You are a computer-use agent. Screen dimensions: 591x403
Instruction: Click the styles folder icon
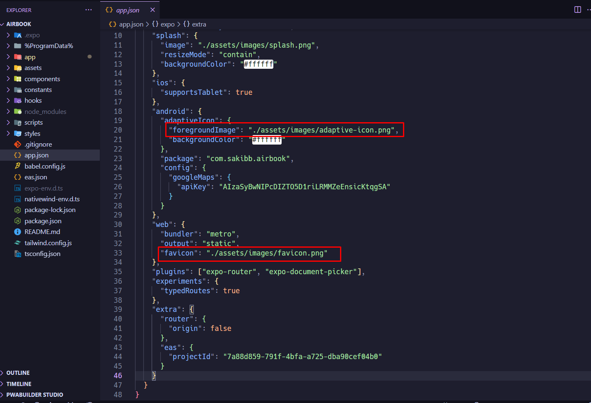click(18, 134)
